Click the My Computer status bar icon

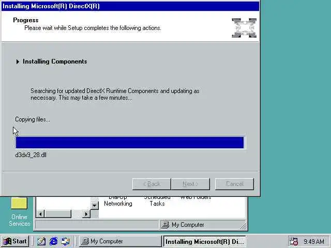[x=165, y=225]
